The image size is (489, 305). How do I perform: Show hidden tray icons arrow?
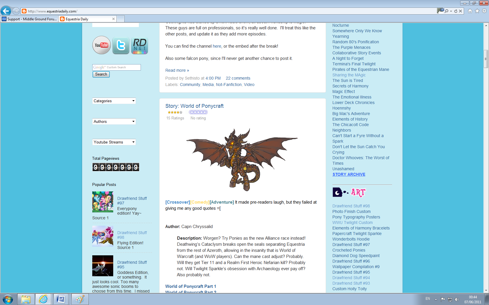[x=436, y=299]
